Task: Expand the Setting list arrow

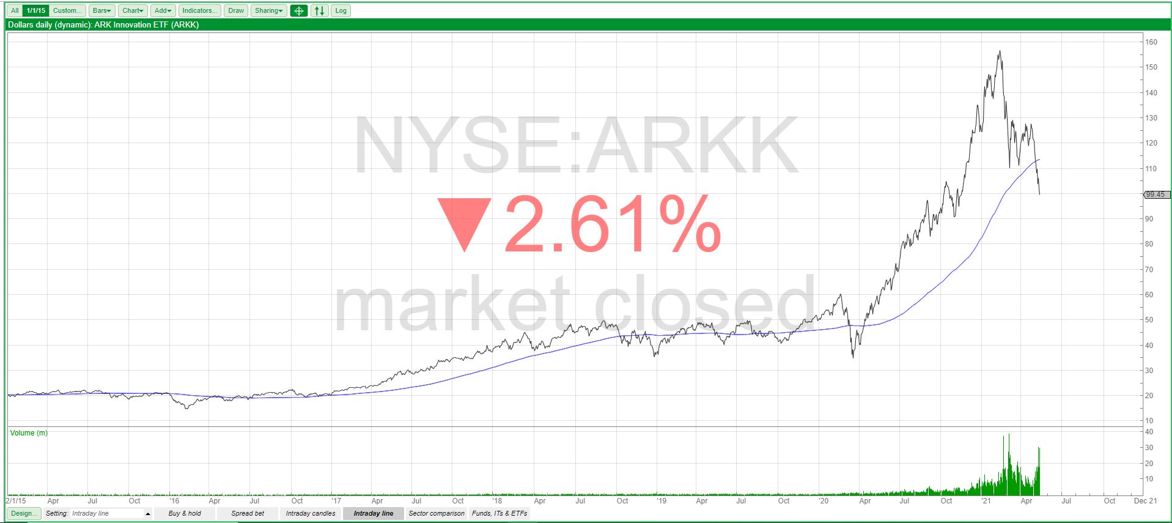Action: click(x=148, y=514)
